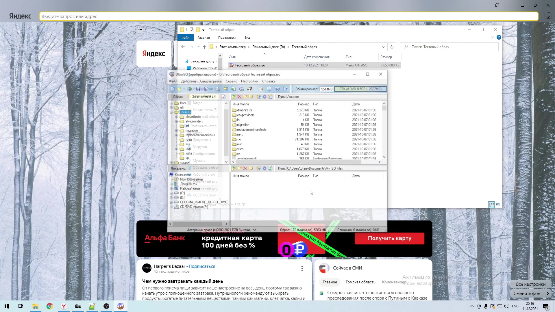Viewport: 555px width, 312px height.
Task: Click the green Up arrow in local pane toolbar
Action: tap(234, 168)
